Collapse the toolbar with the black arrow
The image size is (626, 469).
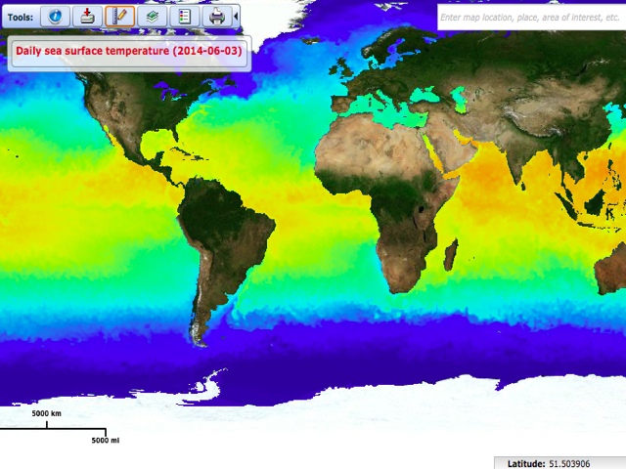[236, 16]
